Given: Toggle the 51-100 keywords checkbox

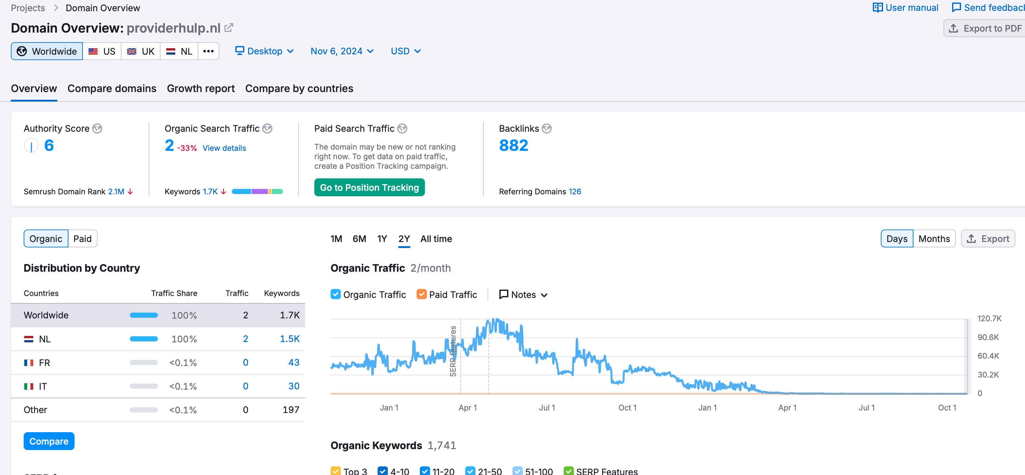Looking at the screenshot, I should coord(517,471).
